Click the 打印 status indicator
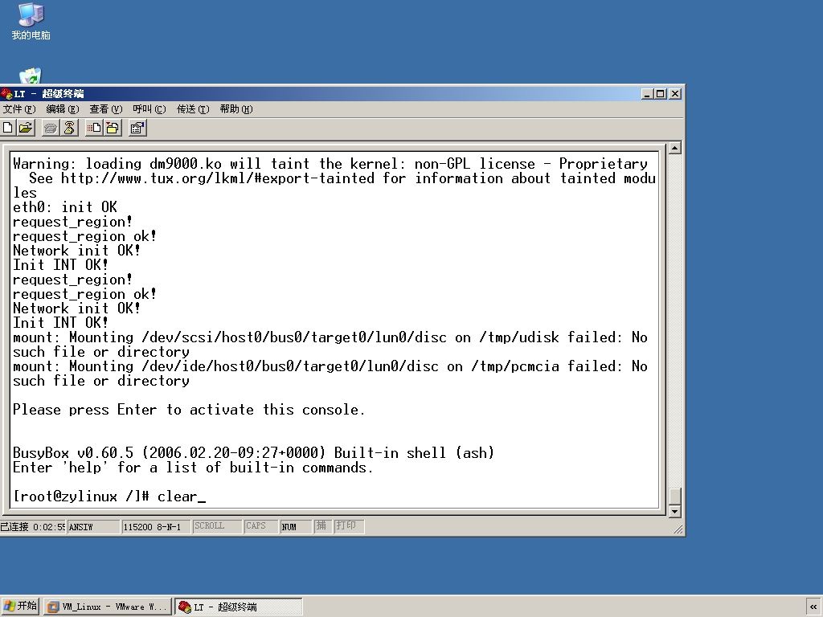Image resolution: width=823 pixels, height=617 pixels. (349, 526)
